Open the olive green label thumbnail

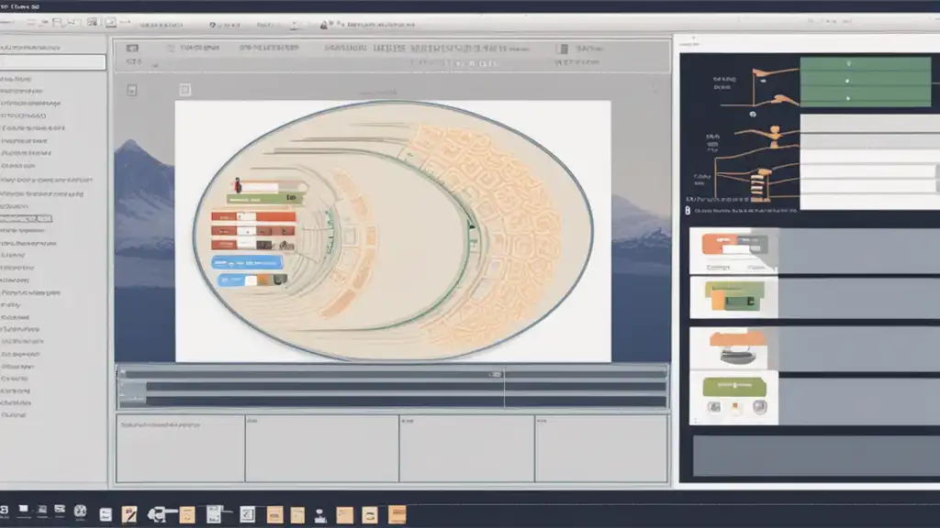(x=734, y=387)
